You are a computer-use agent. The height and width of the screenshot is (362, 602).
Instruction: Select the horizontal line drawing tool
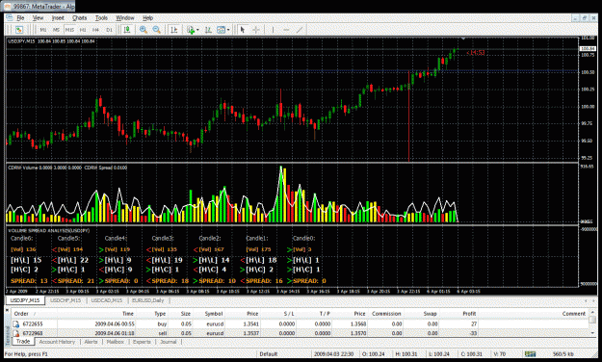(x=286, y=30)
